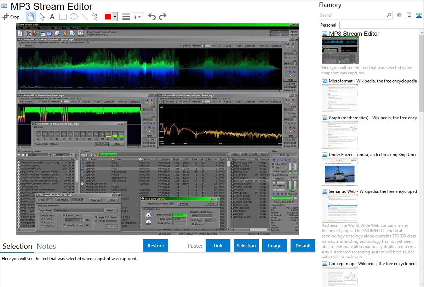Click Settings in the Nero Burn dialog
The height and width of the screenshot is (287, 424).
(x=184, y=204)
